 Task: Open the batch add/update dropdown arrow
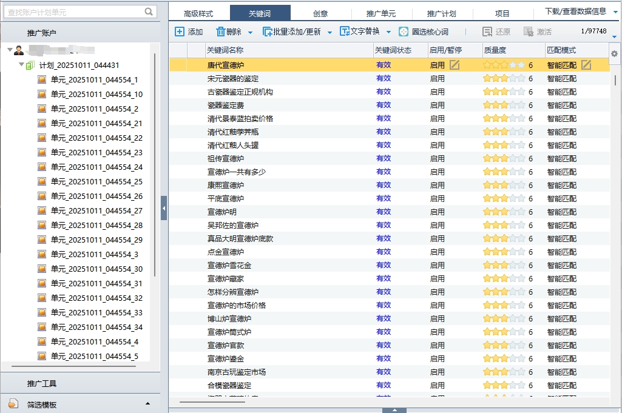pyautogui.click(x=330, y=32)
